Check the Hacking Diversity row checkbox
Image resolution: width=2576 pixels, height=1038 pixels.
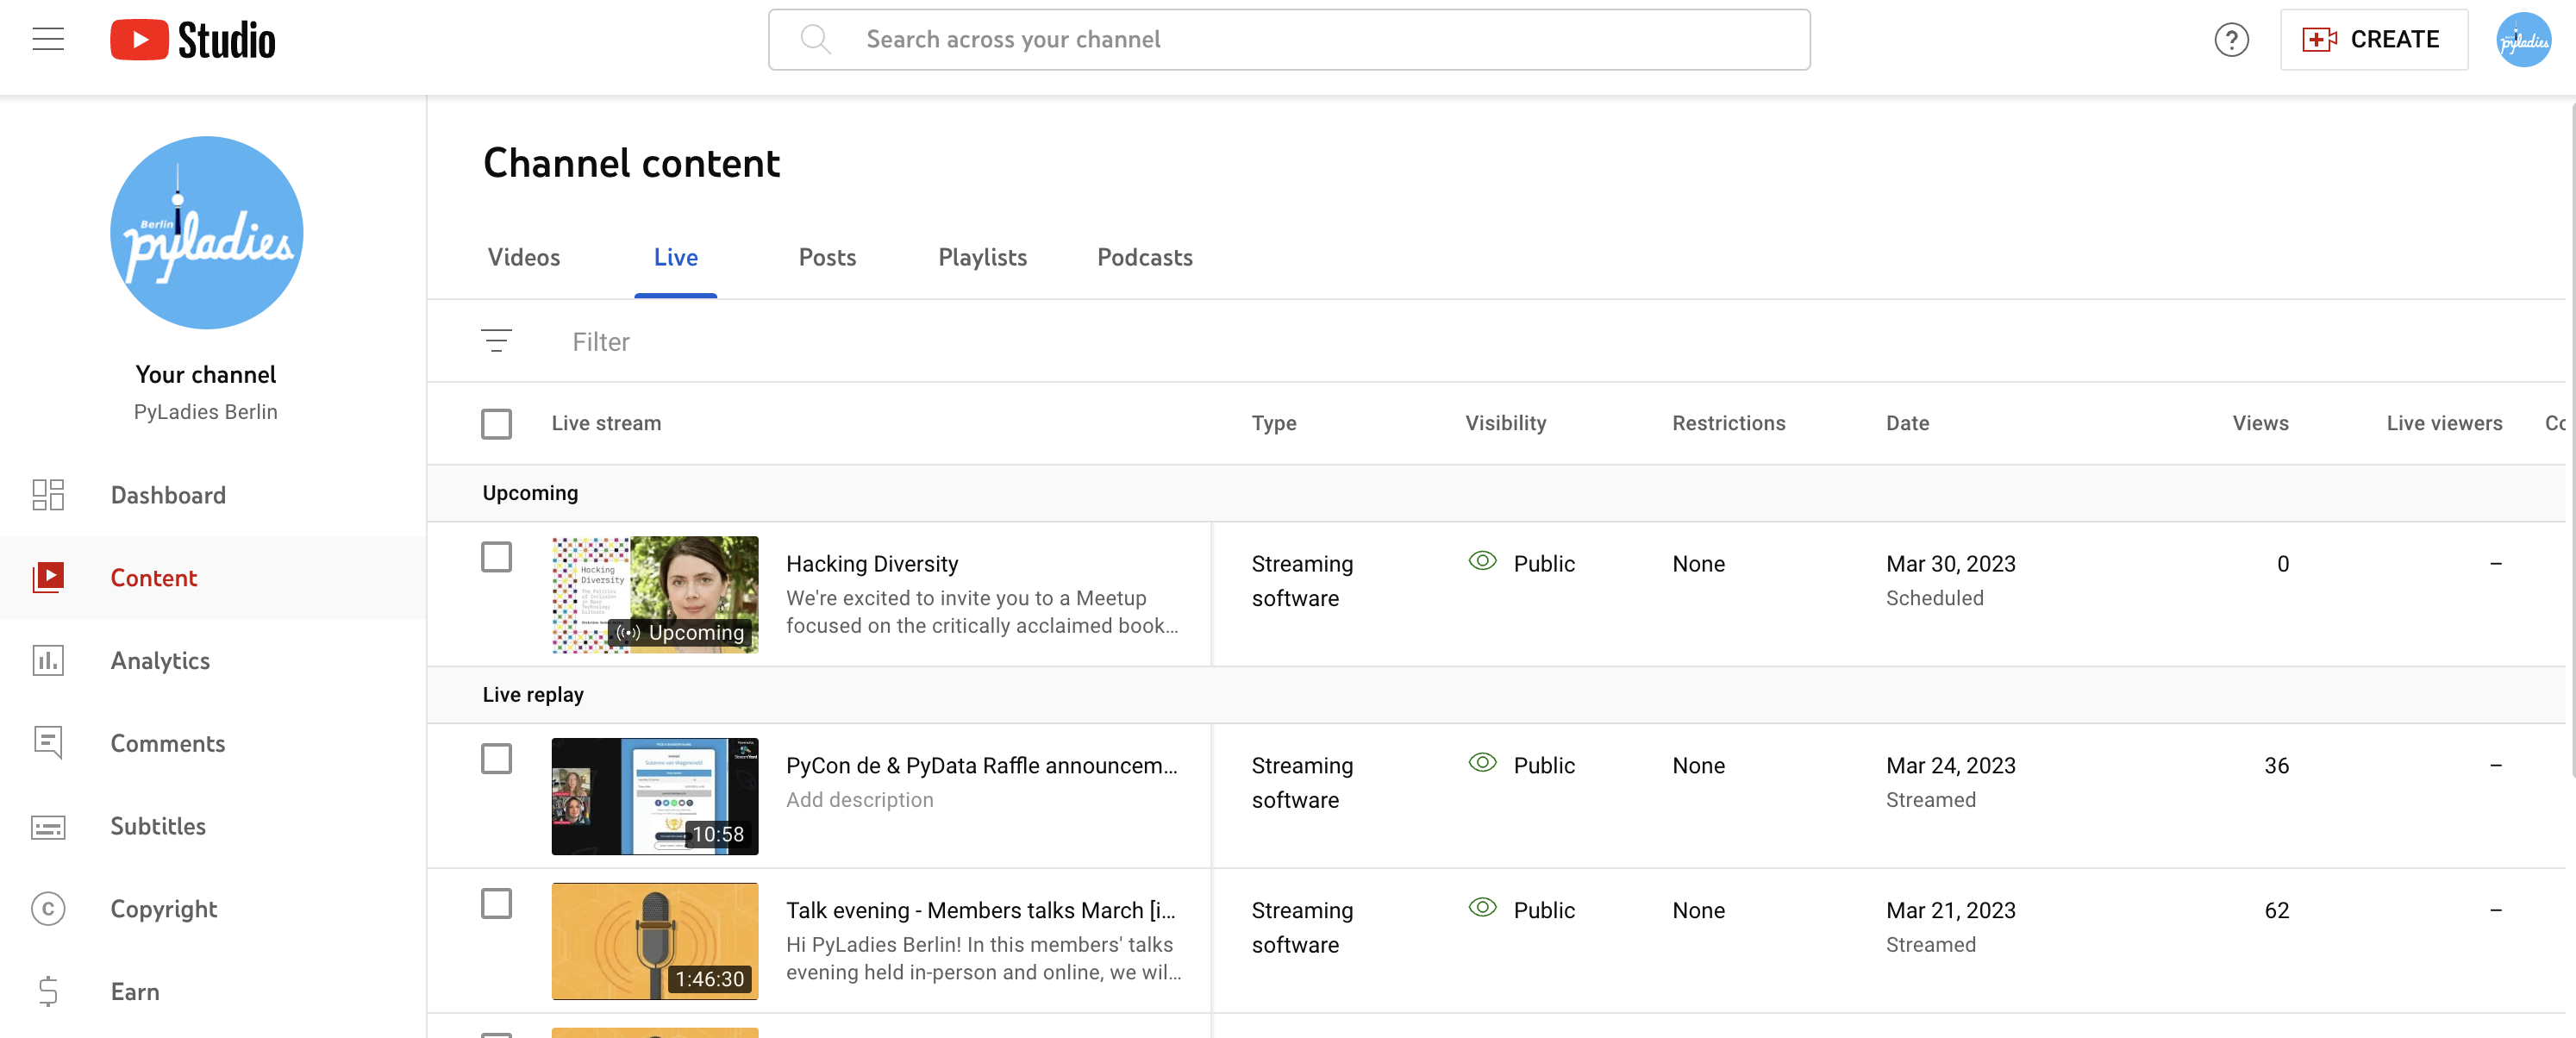coord(496,557)
